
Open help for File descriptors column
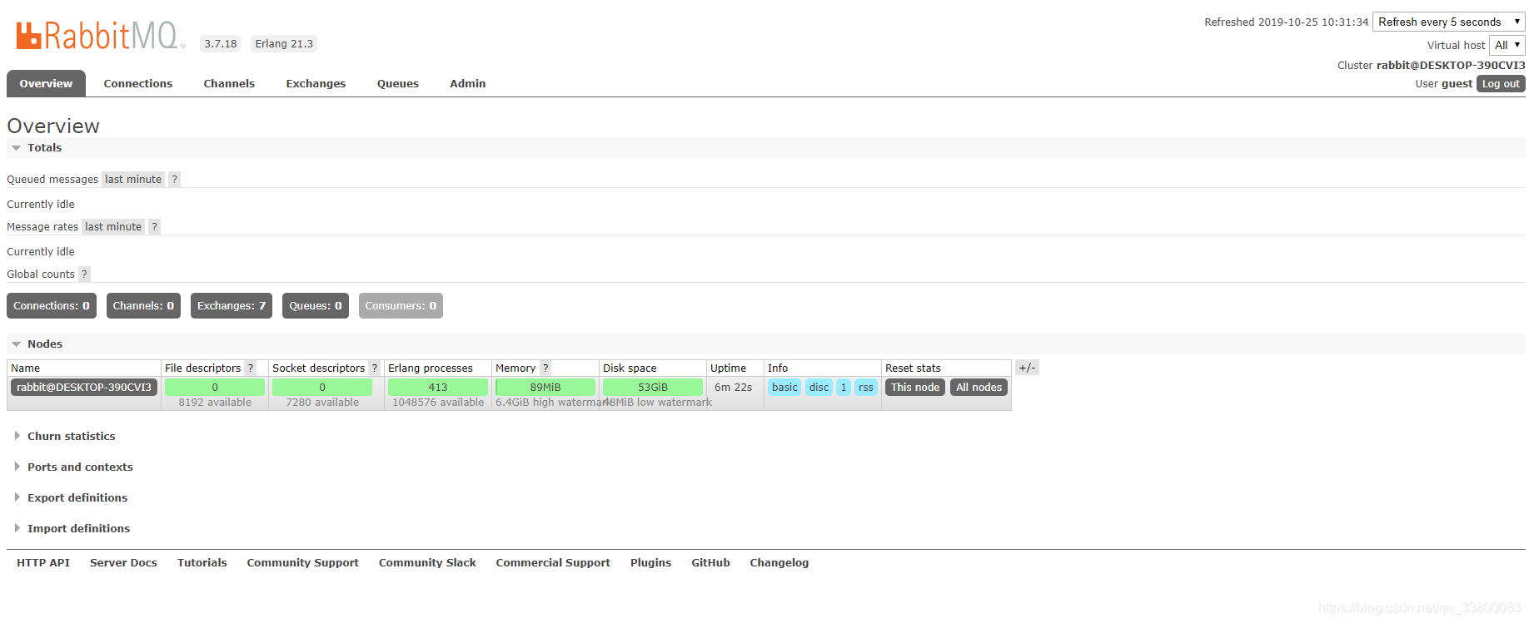(251, 368)
